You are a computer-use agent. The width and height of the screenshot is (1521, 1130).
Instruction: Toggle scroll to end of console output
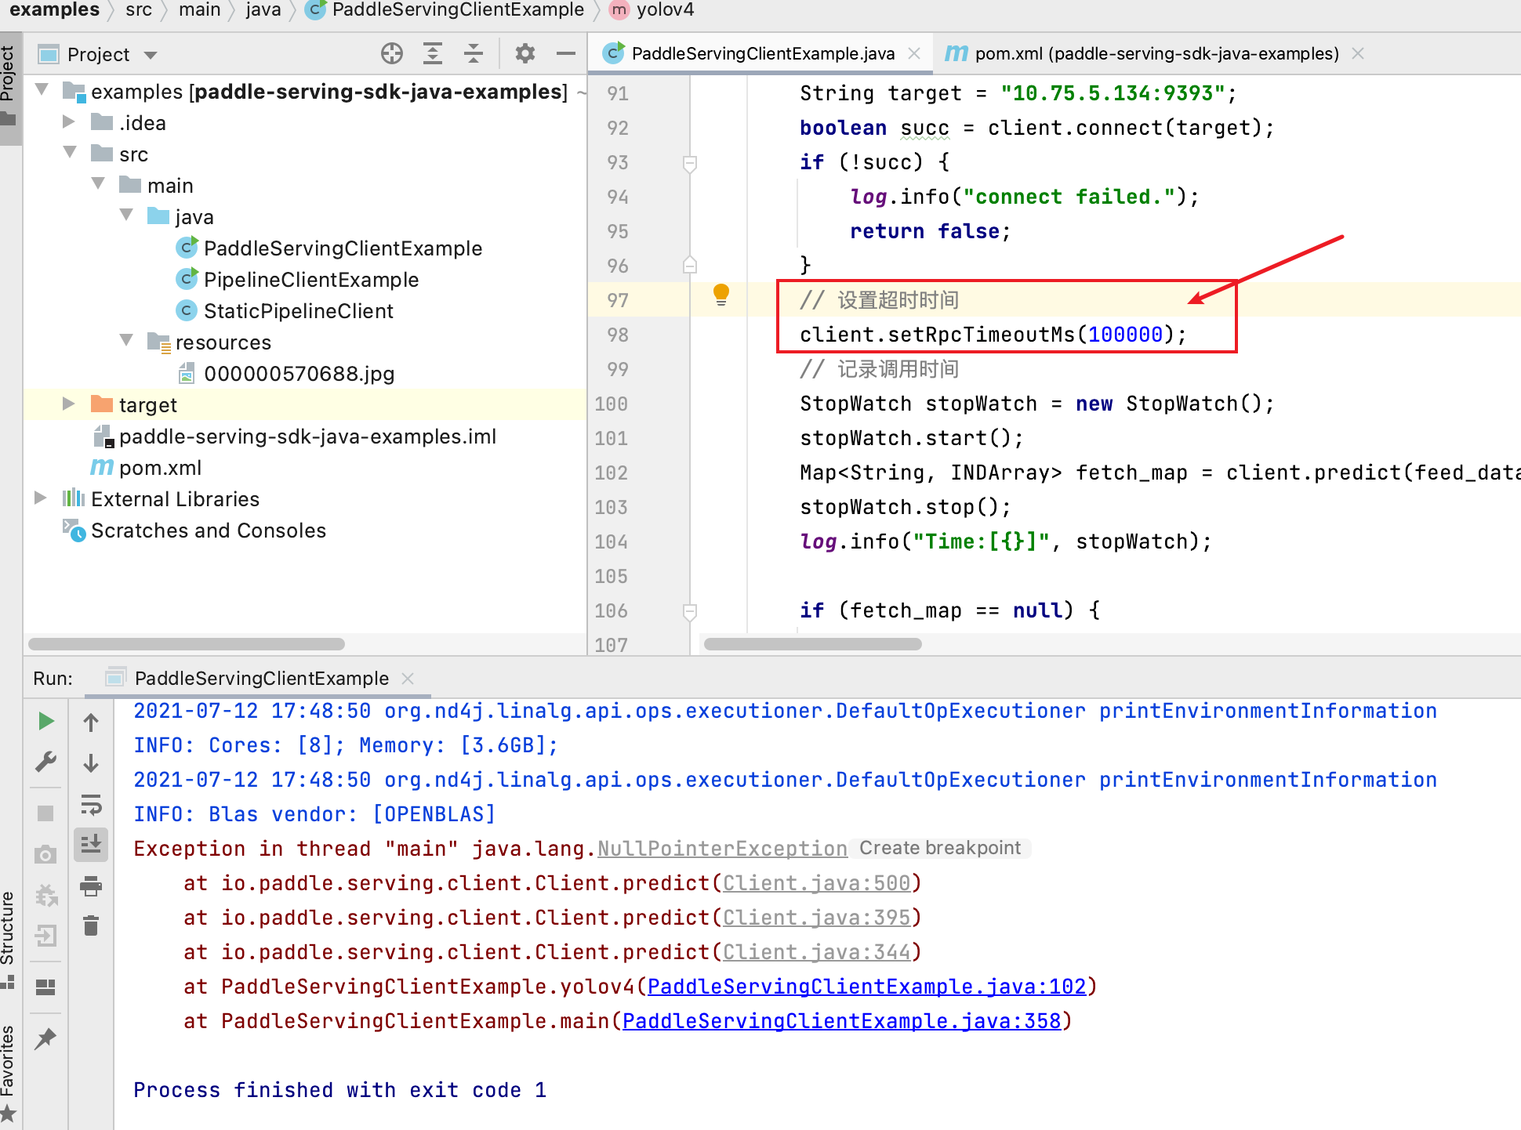pyautogui.click(x=91, y=845)
